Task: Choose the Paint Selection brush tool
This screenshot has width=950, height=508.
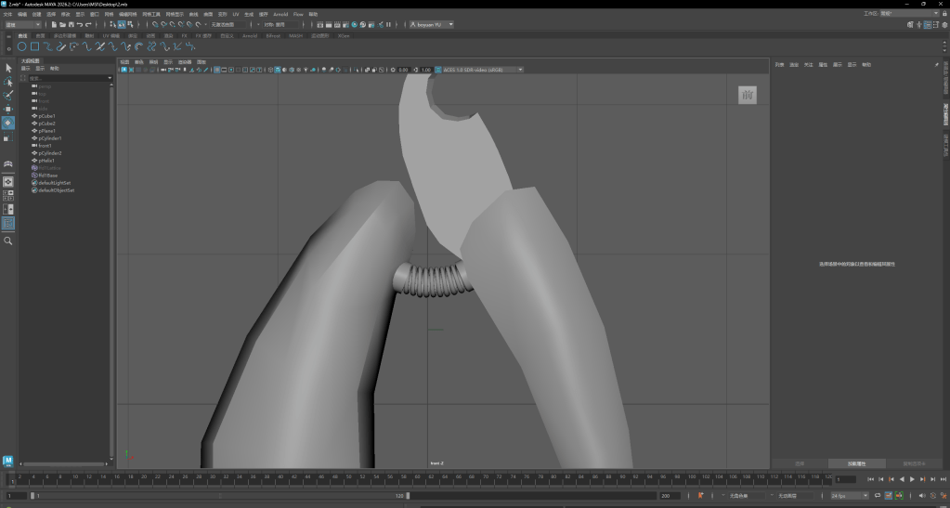Action: point(8,96)
